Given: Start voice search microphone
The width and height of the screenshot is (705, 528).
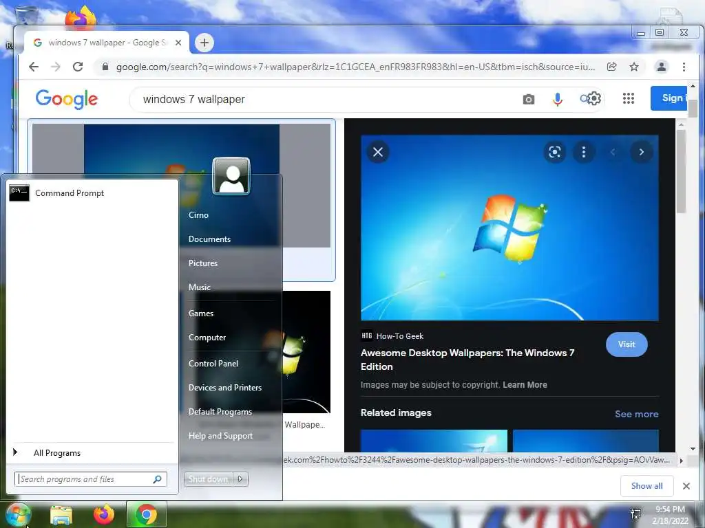Looking at the screenshot, I should tap(558, 99).
